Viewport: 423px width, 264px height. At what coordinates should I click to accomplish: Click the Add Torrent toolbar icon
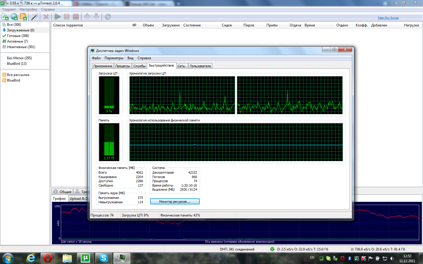click(x=5, y=17)
